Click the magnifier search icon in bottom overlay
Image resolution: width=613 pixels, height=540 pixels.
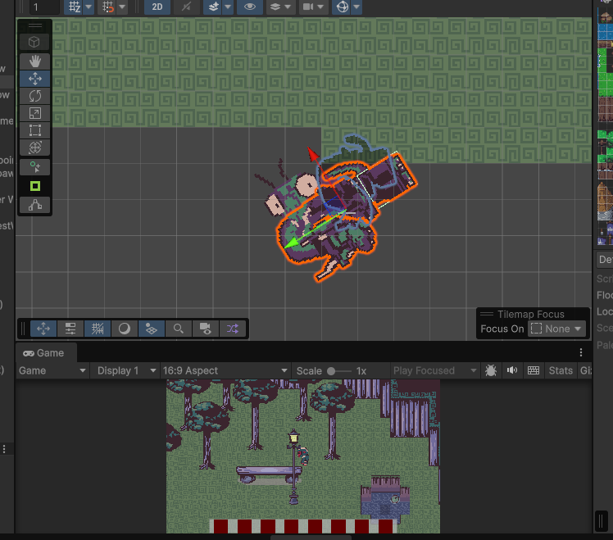pos(179,329)
